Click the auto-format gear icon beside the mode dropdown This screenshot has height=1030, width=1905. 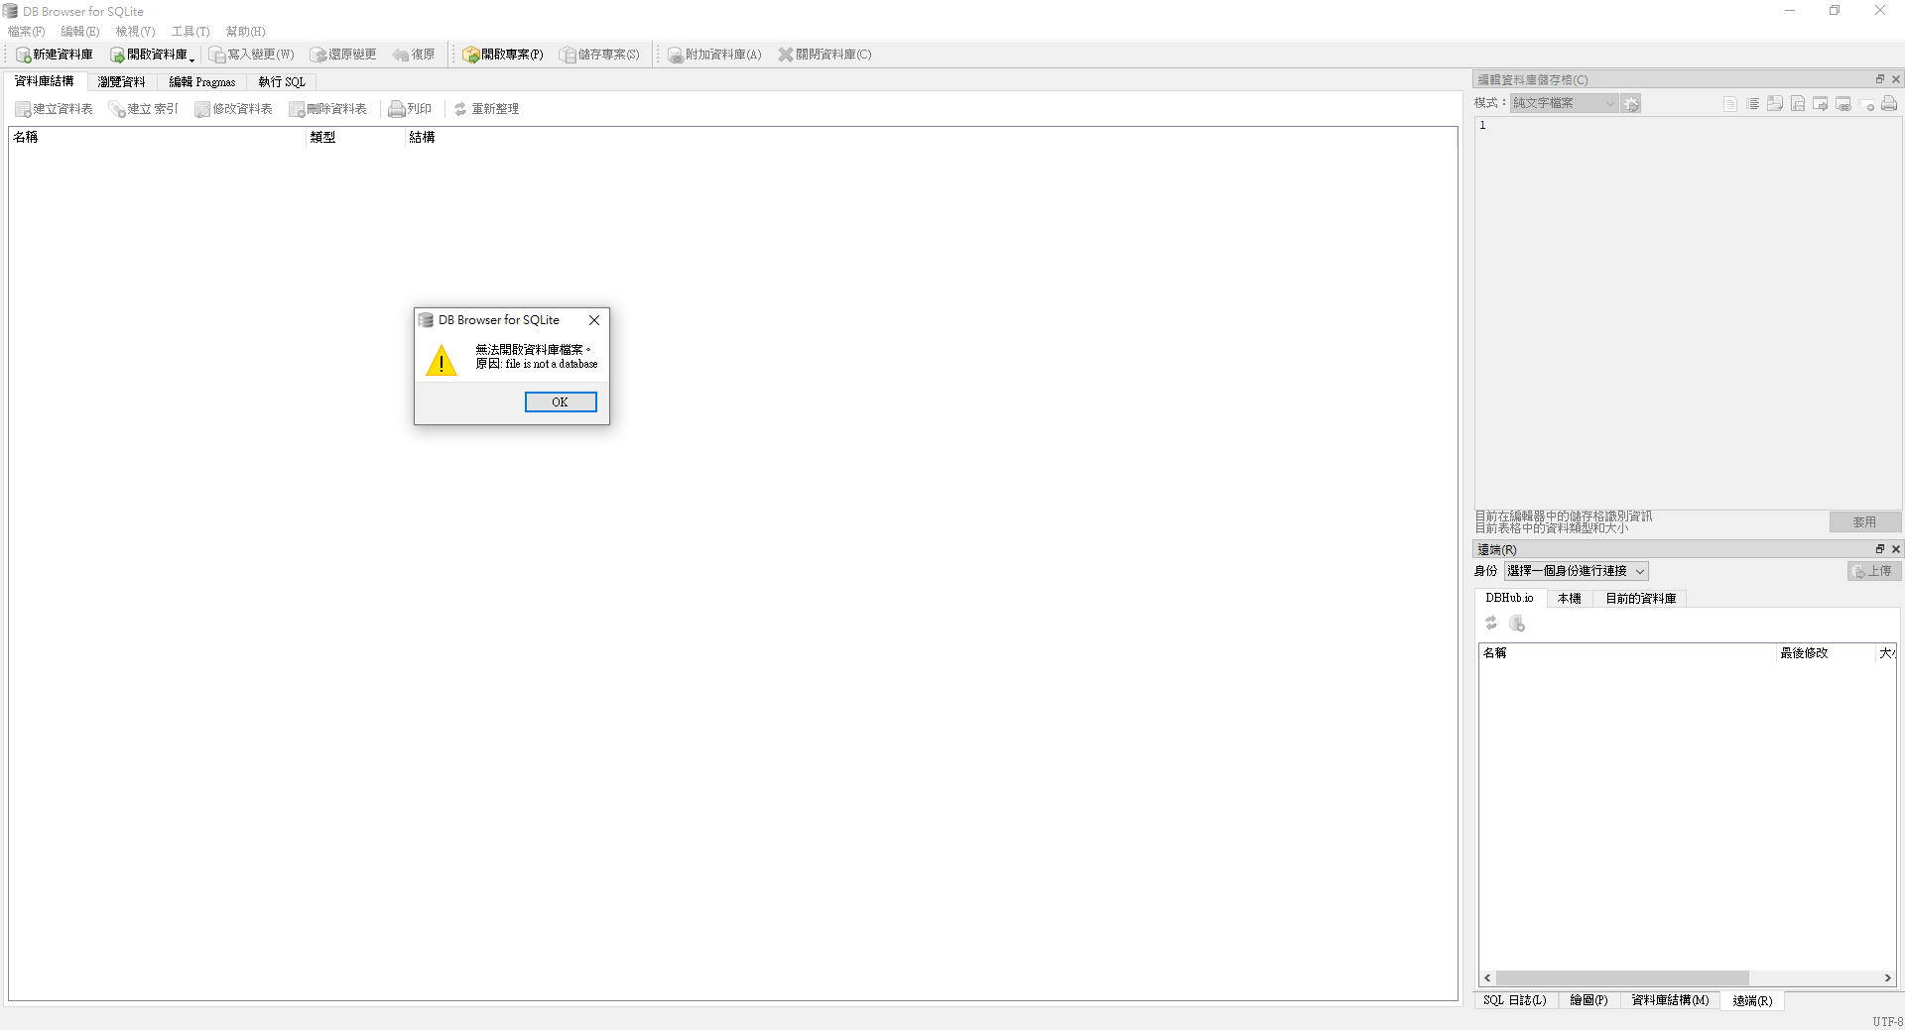click(x=1631, y=103)
